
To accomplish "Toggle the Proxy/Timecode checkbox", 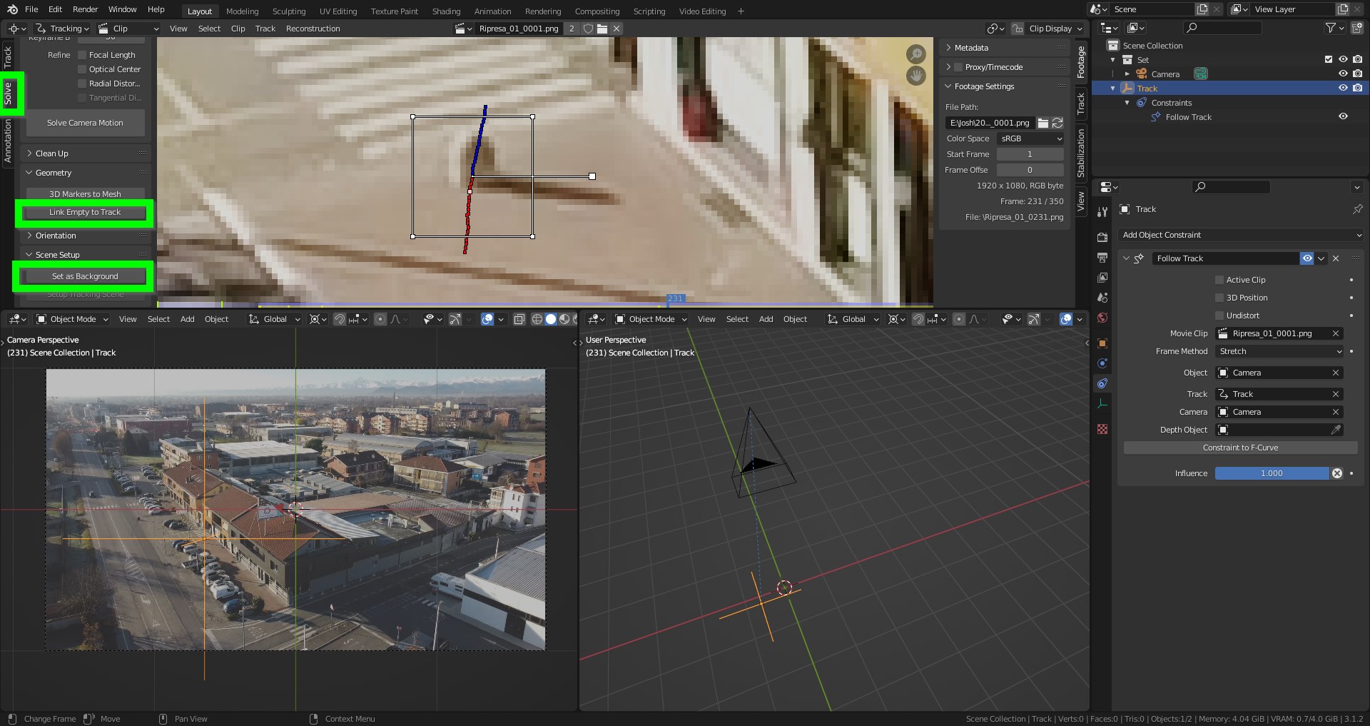I will coord(958,67).
